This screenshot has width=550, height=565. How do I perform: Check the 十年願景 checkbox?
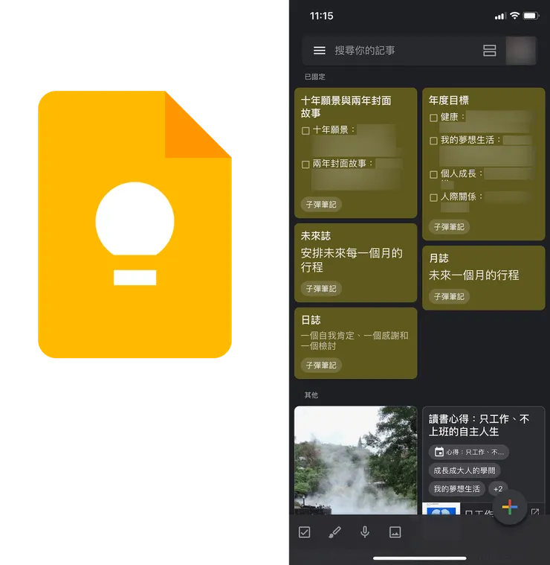[x=305, y=130]
